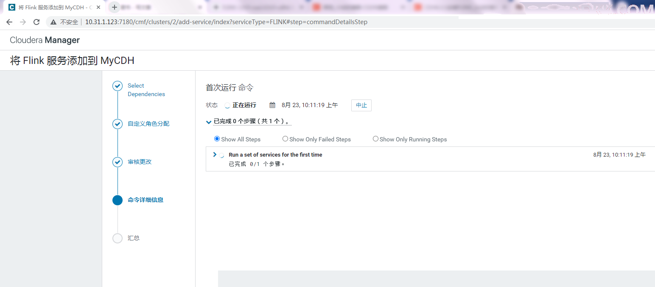Go back with the browser back arrow

pyautogui.click(x=9, y=22)
